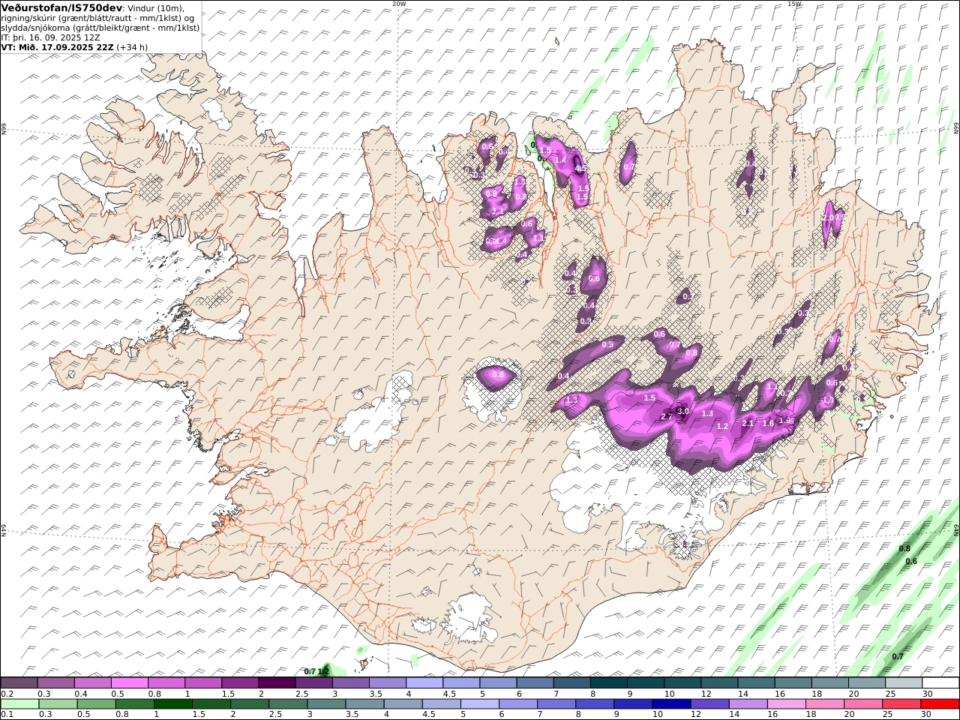Screen dimensions: 960x720
Task: Click the 'IT: þri. 16. 09. 2025 12Z' line
Action: (50, 37)
